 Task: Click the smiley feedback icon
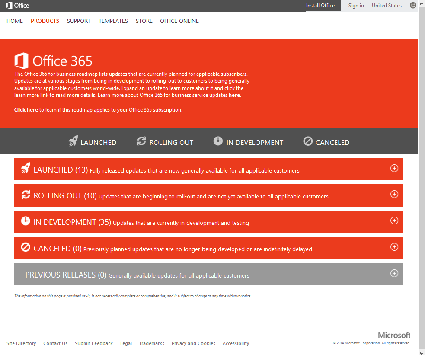click(x=412, y=6)
